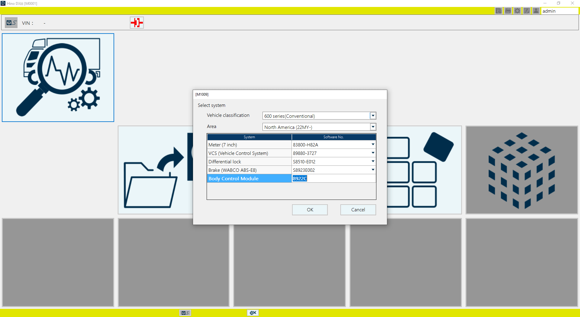Click the notepad edit icon in top bar
The height and width of the screenshot is (317, 580).
[527, 11]
